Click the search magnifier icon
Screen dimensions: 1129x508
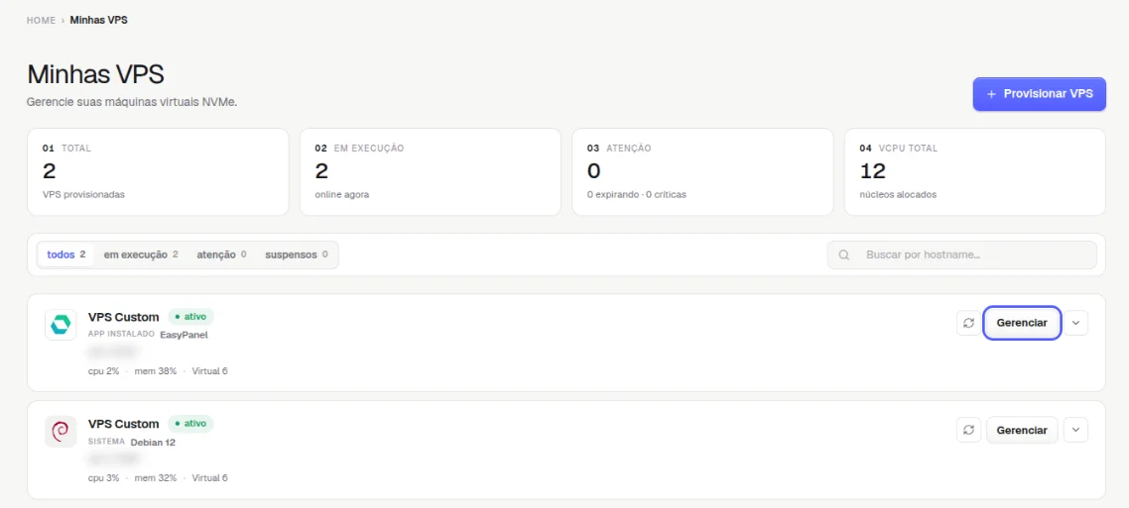point(844,255)
